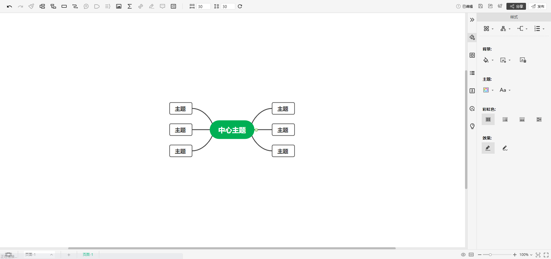
Task: Insert a math formula
Action: click(129, 6)
